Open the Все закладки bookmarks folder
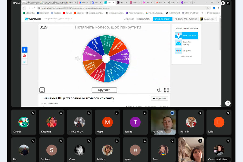Image resolution: width=243 pixels, height=162 pixels. pyautogui.click(x=213, y=13)
